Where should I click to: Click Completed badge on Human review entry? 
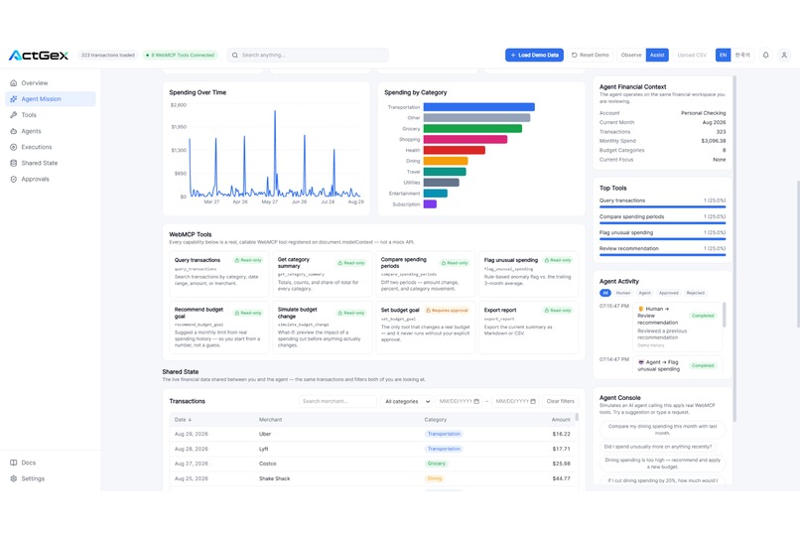coord(703,316)
